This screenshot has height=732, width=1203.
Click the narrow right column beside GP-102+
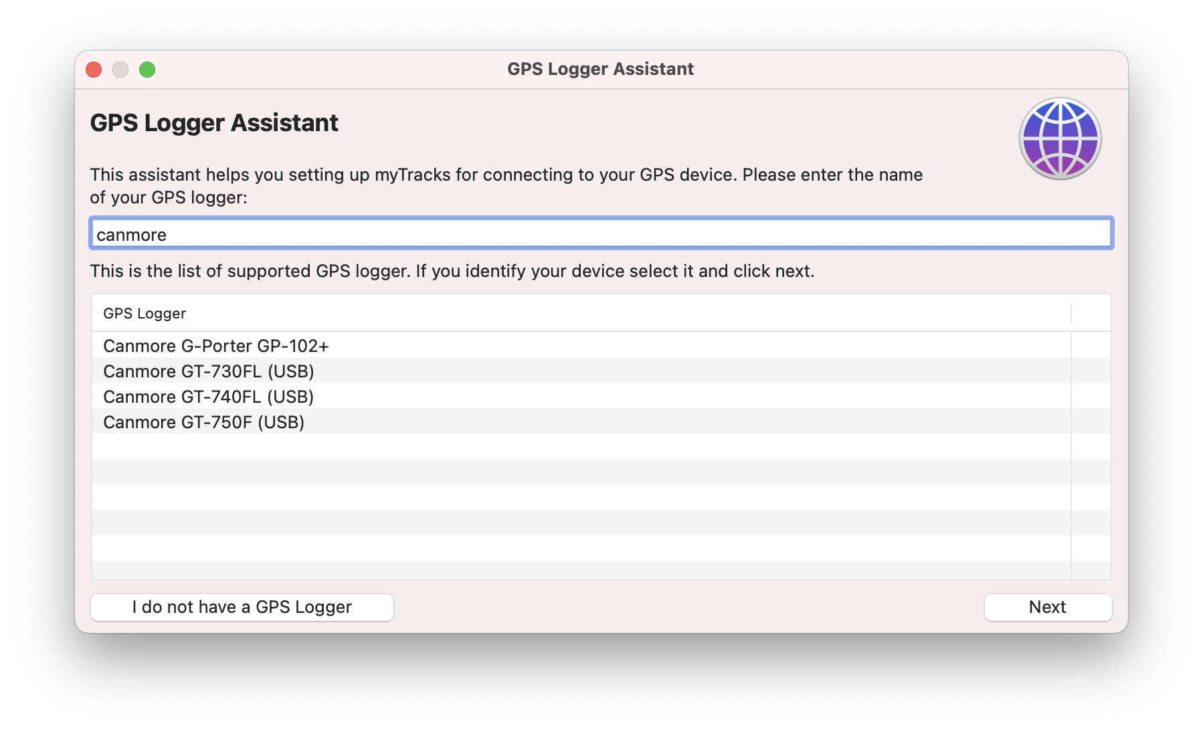1091,346
